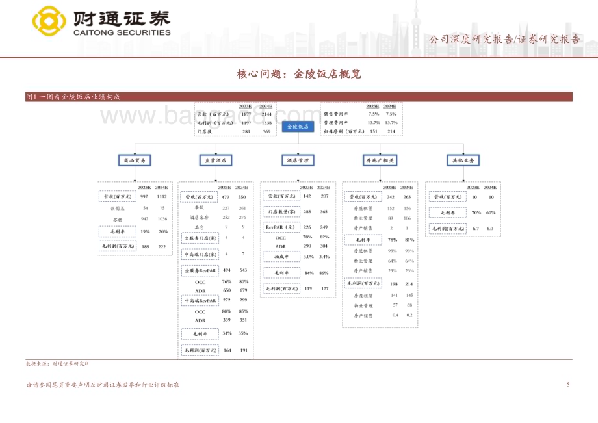Click the footer disclaimer 谨请参阅尾页重要声明
This screenshot has width=598, height=423.
click(x=103, y=385)
